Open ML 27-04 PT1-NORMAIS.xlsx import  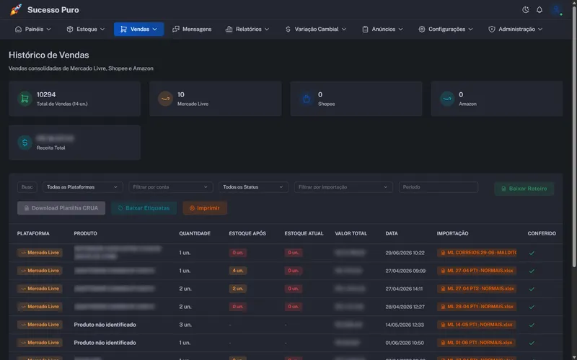477,271
